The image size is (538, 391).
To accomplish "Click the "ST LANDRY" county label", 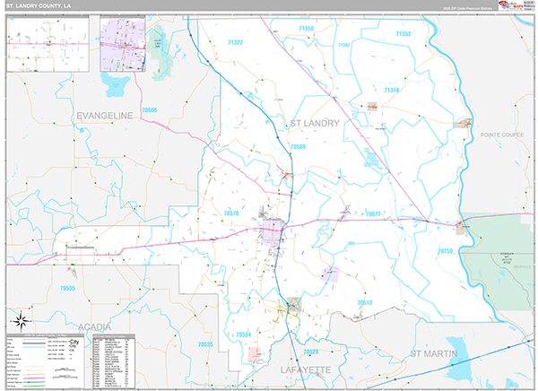I will pyautogui.click(x=313, y=123).
